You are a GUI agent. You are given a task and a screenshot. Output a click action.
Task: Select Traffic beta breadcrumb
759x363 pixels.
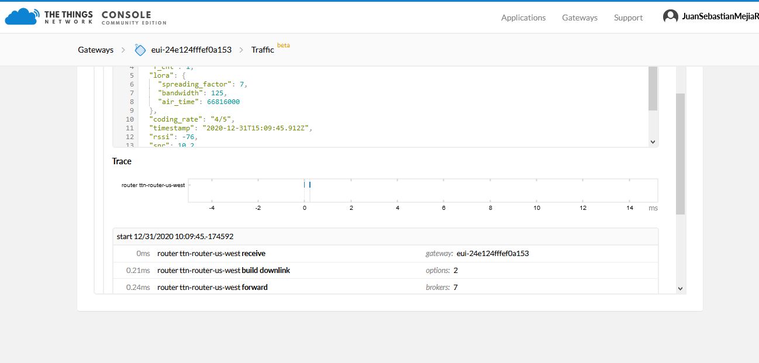(270, 49)
